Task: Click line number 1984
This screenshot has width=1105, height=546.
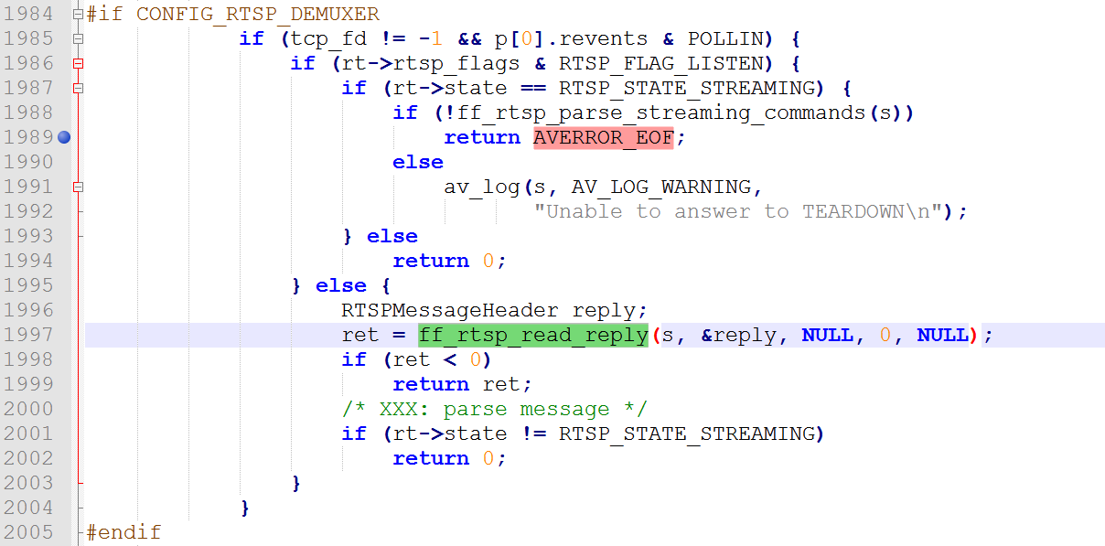Action: click(27, 14)
